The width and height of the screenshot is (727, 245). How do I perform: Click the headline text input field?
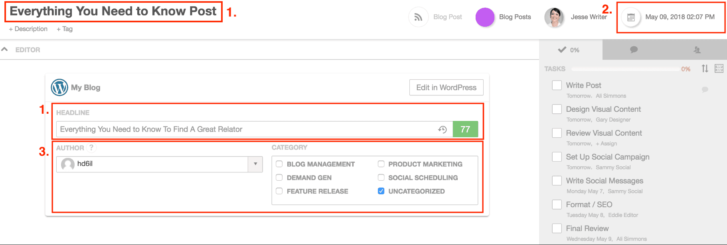(255, 129)
